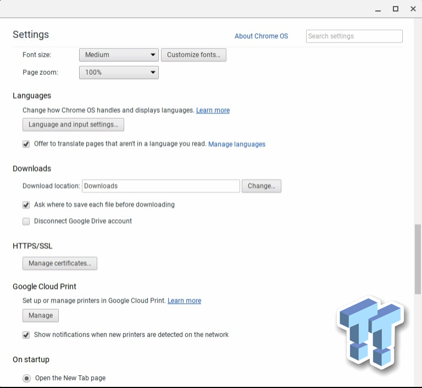Expand the Page zoom dropdown
The image size is (422, 388).
[119, 73]
